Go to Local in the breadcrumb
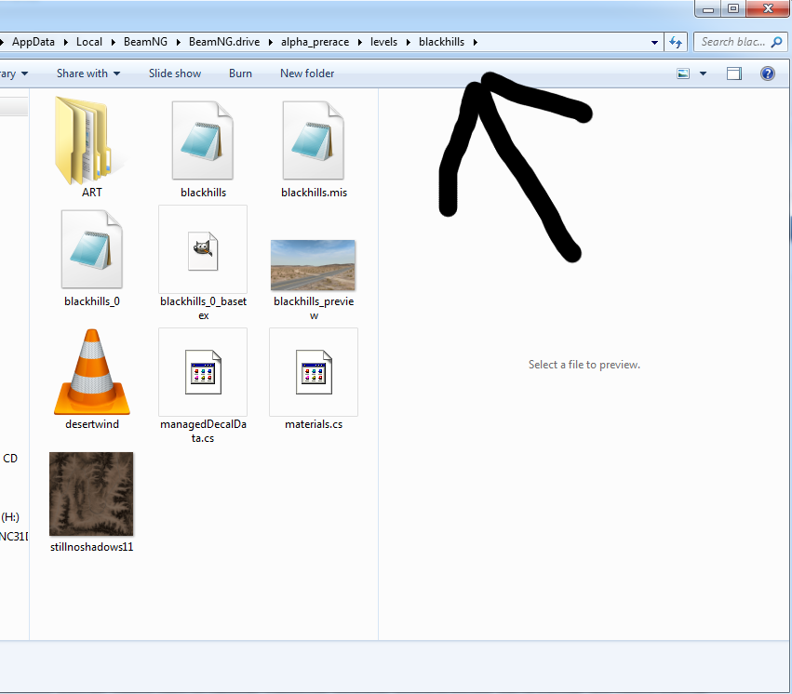 (x=89, y=42)
